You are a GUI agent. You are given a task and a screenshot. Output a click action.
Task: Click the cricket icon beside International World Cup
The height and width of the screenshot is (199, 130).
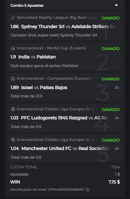13,48
